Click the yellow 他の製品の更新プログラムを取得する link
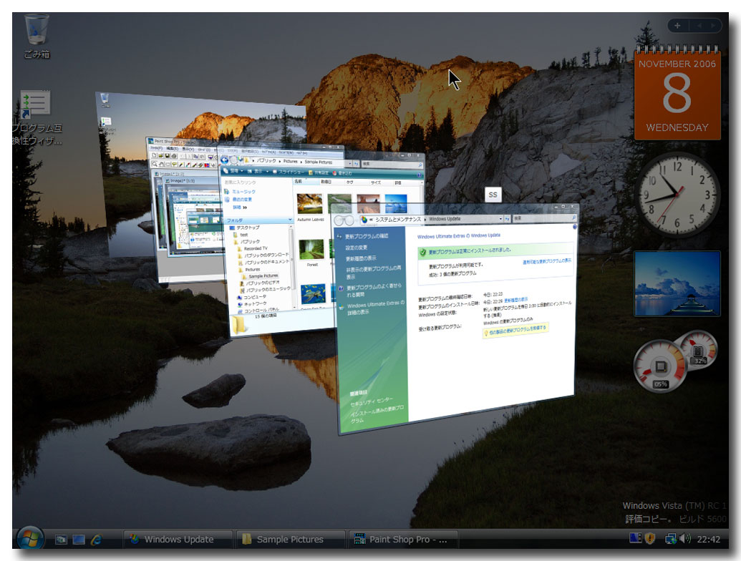This screenshot has width=741, height=561. (x=515, y=330)
